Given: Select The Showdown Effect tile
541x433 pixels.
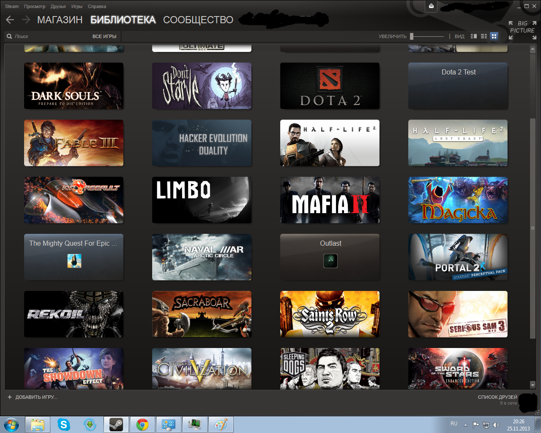Looking at the screenshot, I should click(x=74, y=369).
